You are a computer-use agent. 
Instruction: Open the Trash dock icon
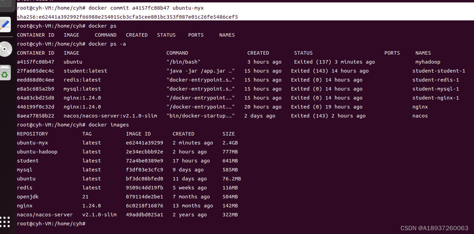(x=5, y=73)
